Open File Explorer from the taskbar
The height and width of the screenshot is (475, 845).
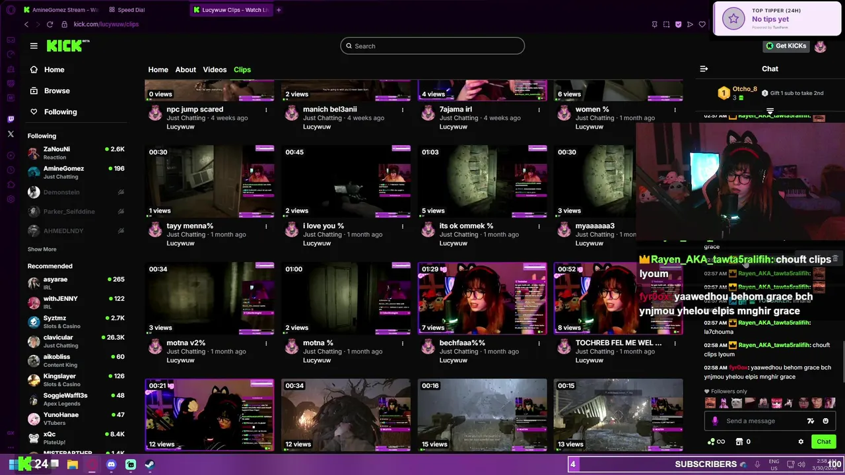click(x=73, y=464)
